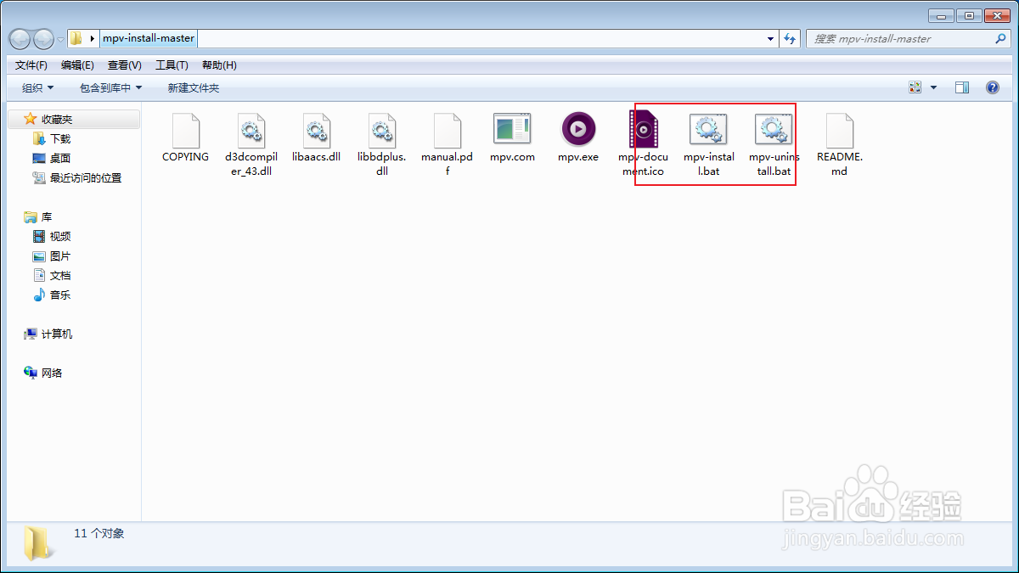Open the address bar history dropdown
The image size is (1019, 573).
click(769, 38)
